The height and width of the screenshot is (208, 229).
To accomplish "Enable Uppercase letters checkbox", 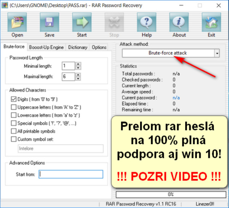I will [x=14, y=107].
